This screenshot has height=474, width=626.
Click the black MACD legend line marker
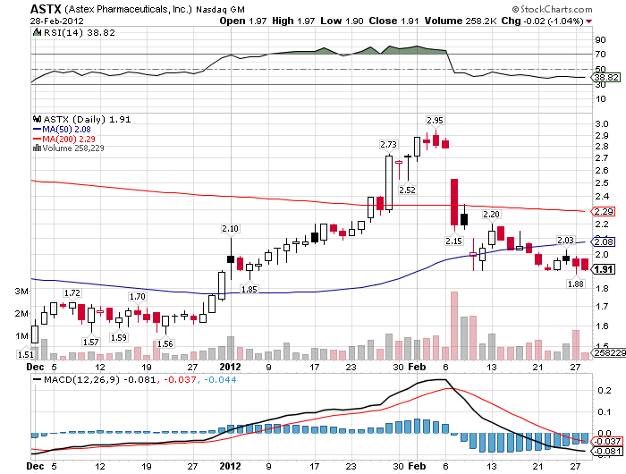(x=38, y=379)
